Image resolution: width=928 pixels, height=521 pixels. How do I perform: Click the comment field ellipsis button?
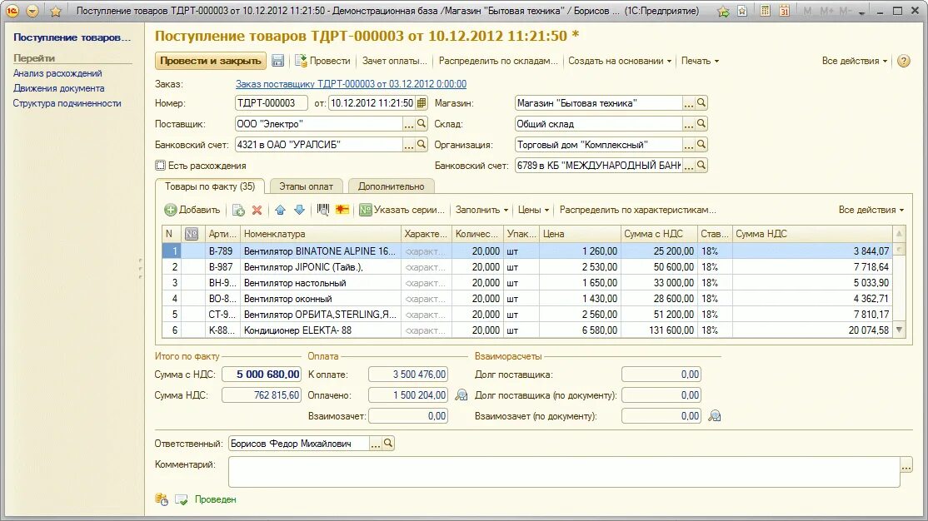coord(906,465)
